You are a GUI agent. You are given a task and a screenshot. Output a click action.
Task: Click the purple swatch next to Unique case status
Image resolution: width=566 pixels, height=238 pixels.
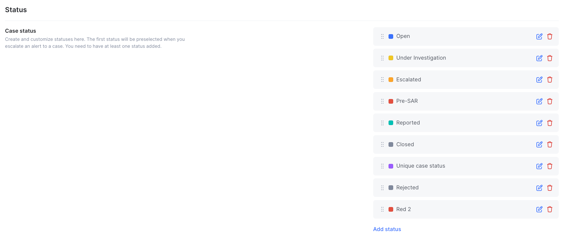point(391,166)
